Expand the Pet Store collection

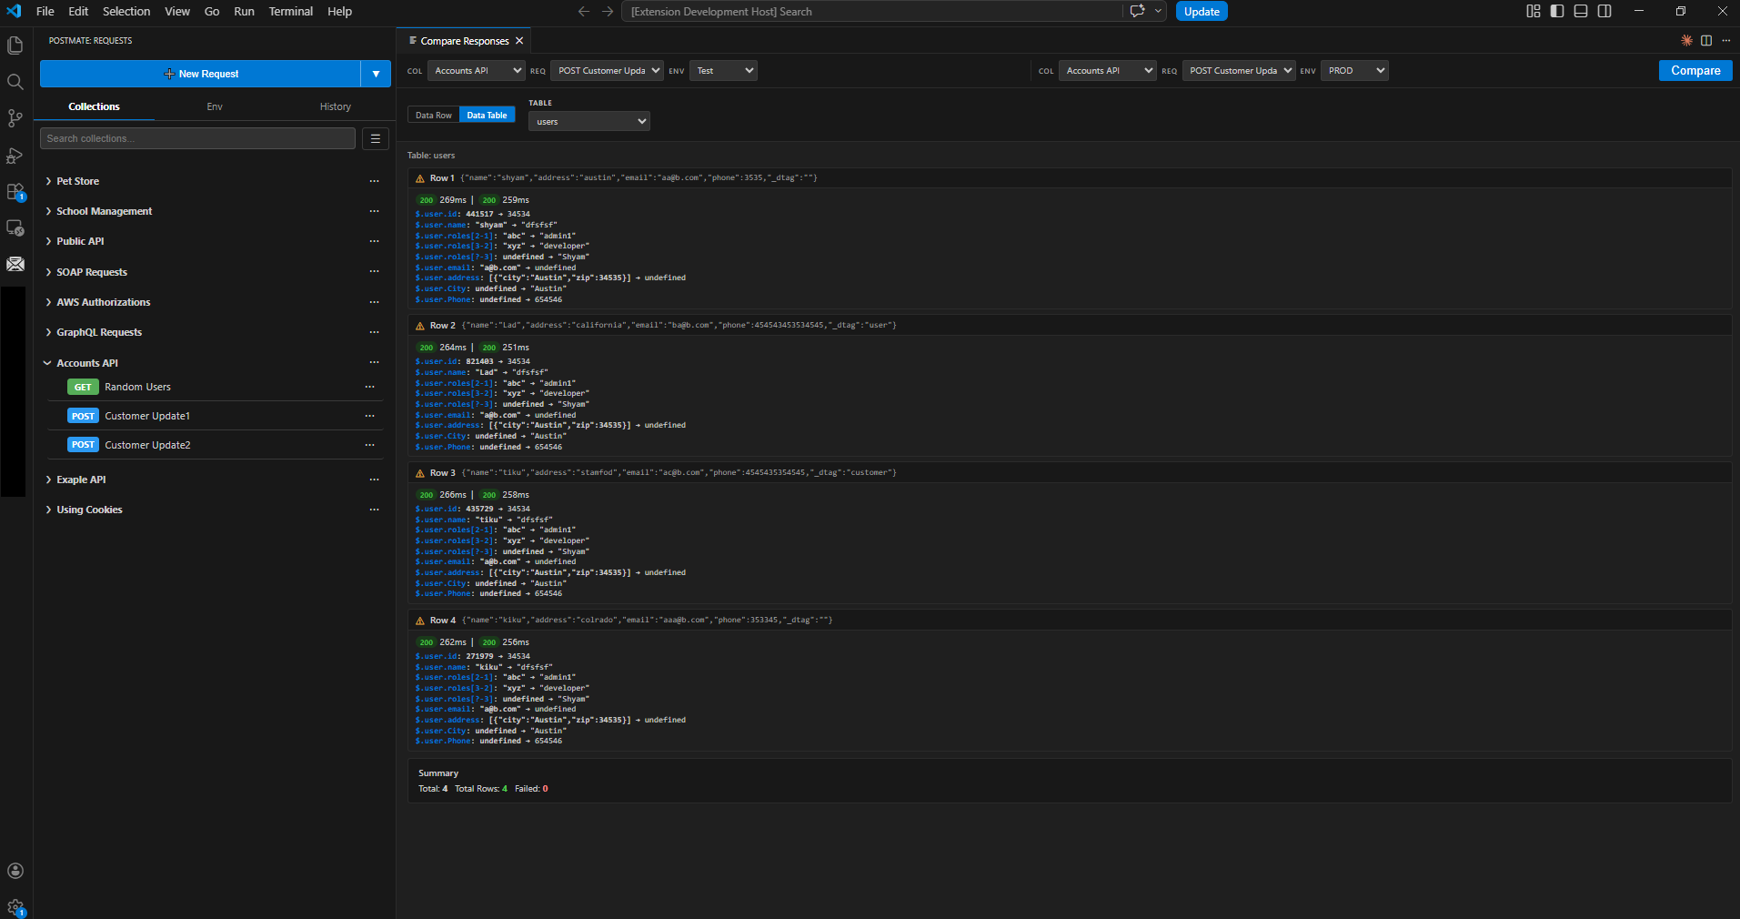coord(47,181)
